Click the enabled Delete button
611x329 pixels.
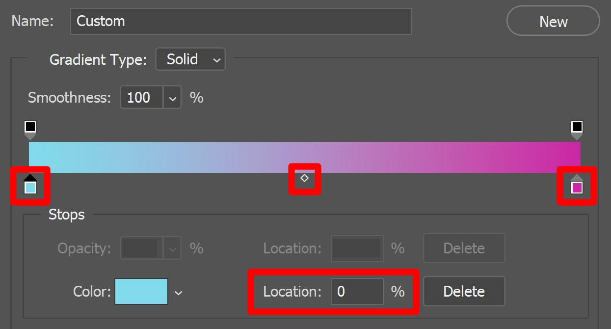(464, 291)
